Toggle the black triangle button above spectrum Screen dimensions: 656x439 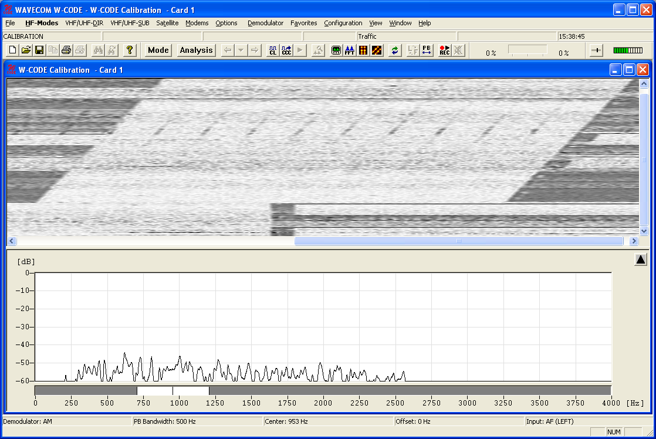(x=640, y=259)
